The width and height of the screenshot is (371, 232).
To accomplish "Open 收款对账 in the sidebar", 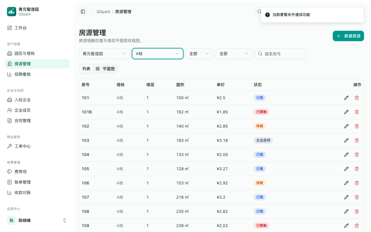I will [37, 193].
